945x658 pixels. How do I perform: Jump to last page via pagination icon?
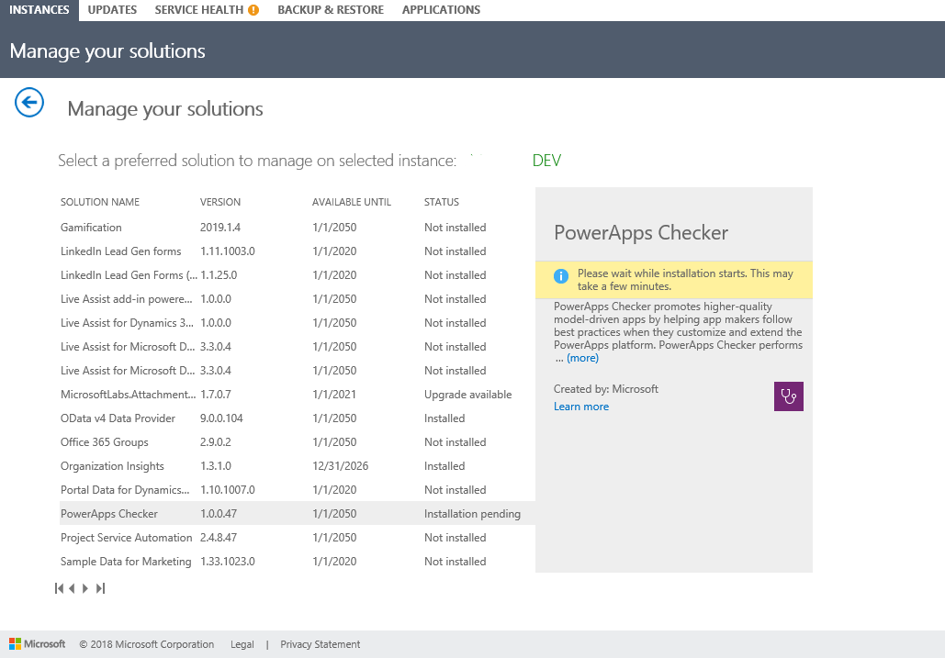(x=100, y=588)
